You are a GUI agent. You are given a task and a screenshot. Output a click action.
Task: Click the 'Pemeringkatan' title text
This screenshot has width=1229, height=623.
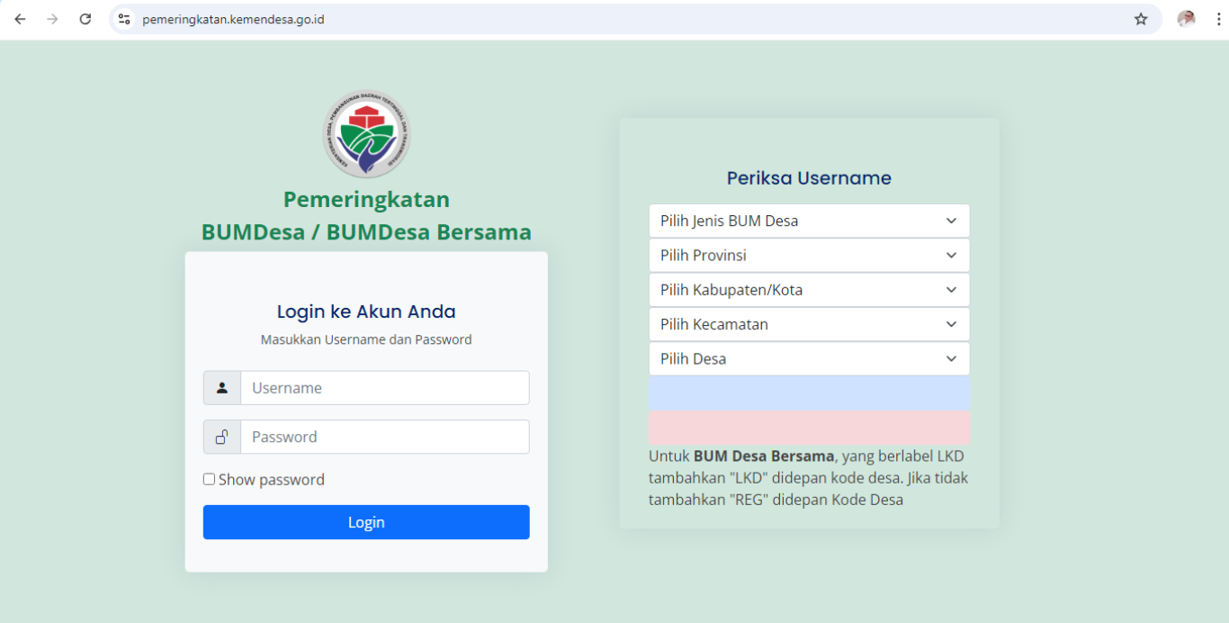[x=366, y=199]
